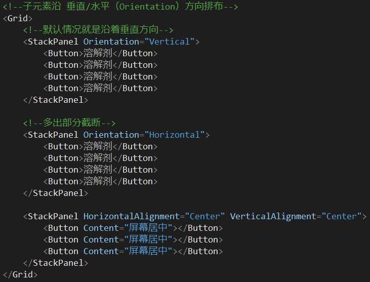Click the "Horizontal" attribute value
The image size is (370, 282).
pyautogui.click(x=174, y=135)
